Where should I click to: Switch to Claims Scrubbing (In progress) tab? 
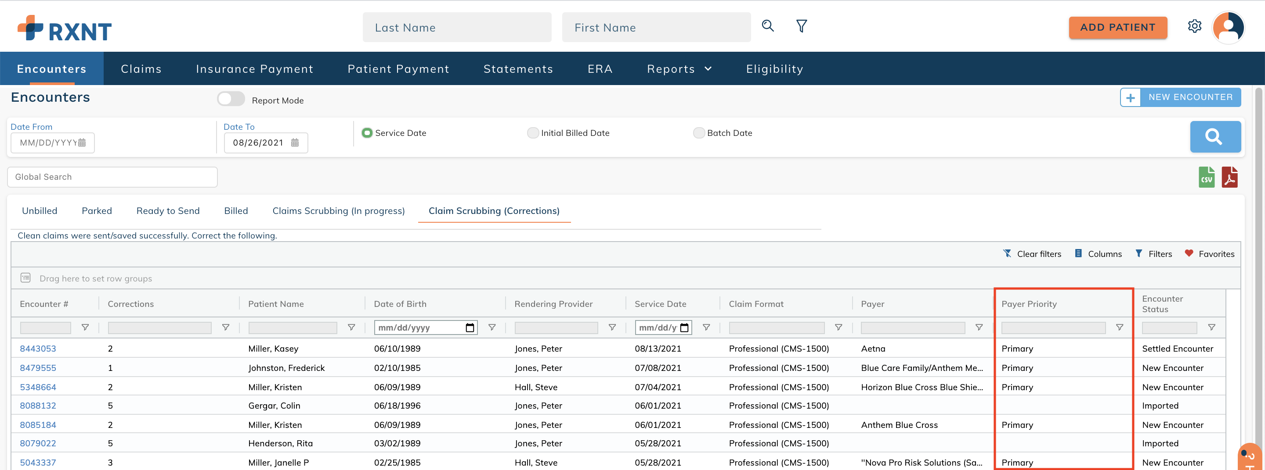338,211
